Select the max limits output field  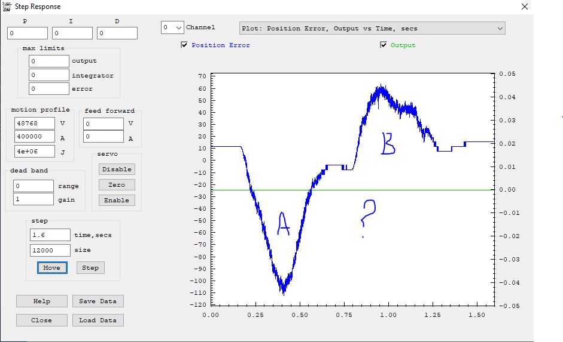click(49, 61)
